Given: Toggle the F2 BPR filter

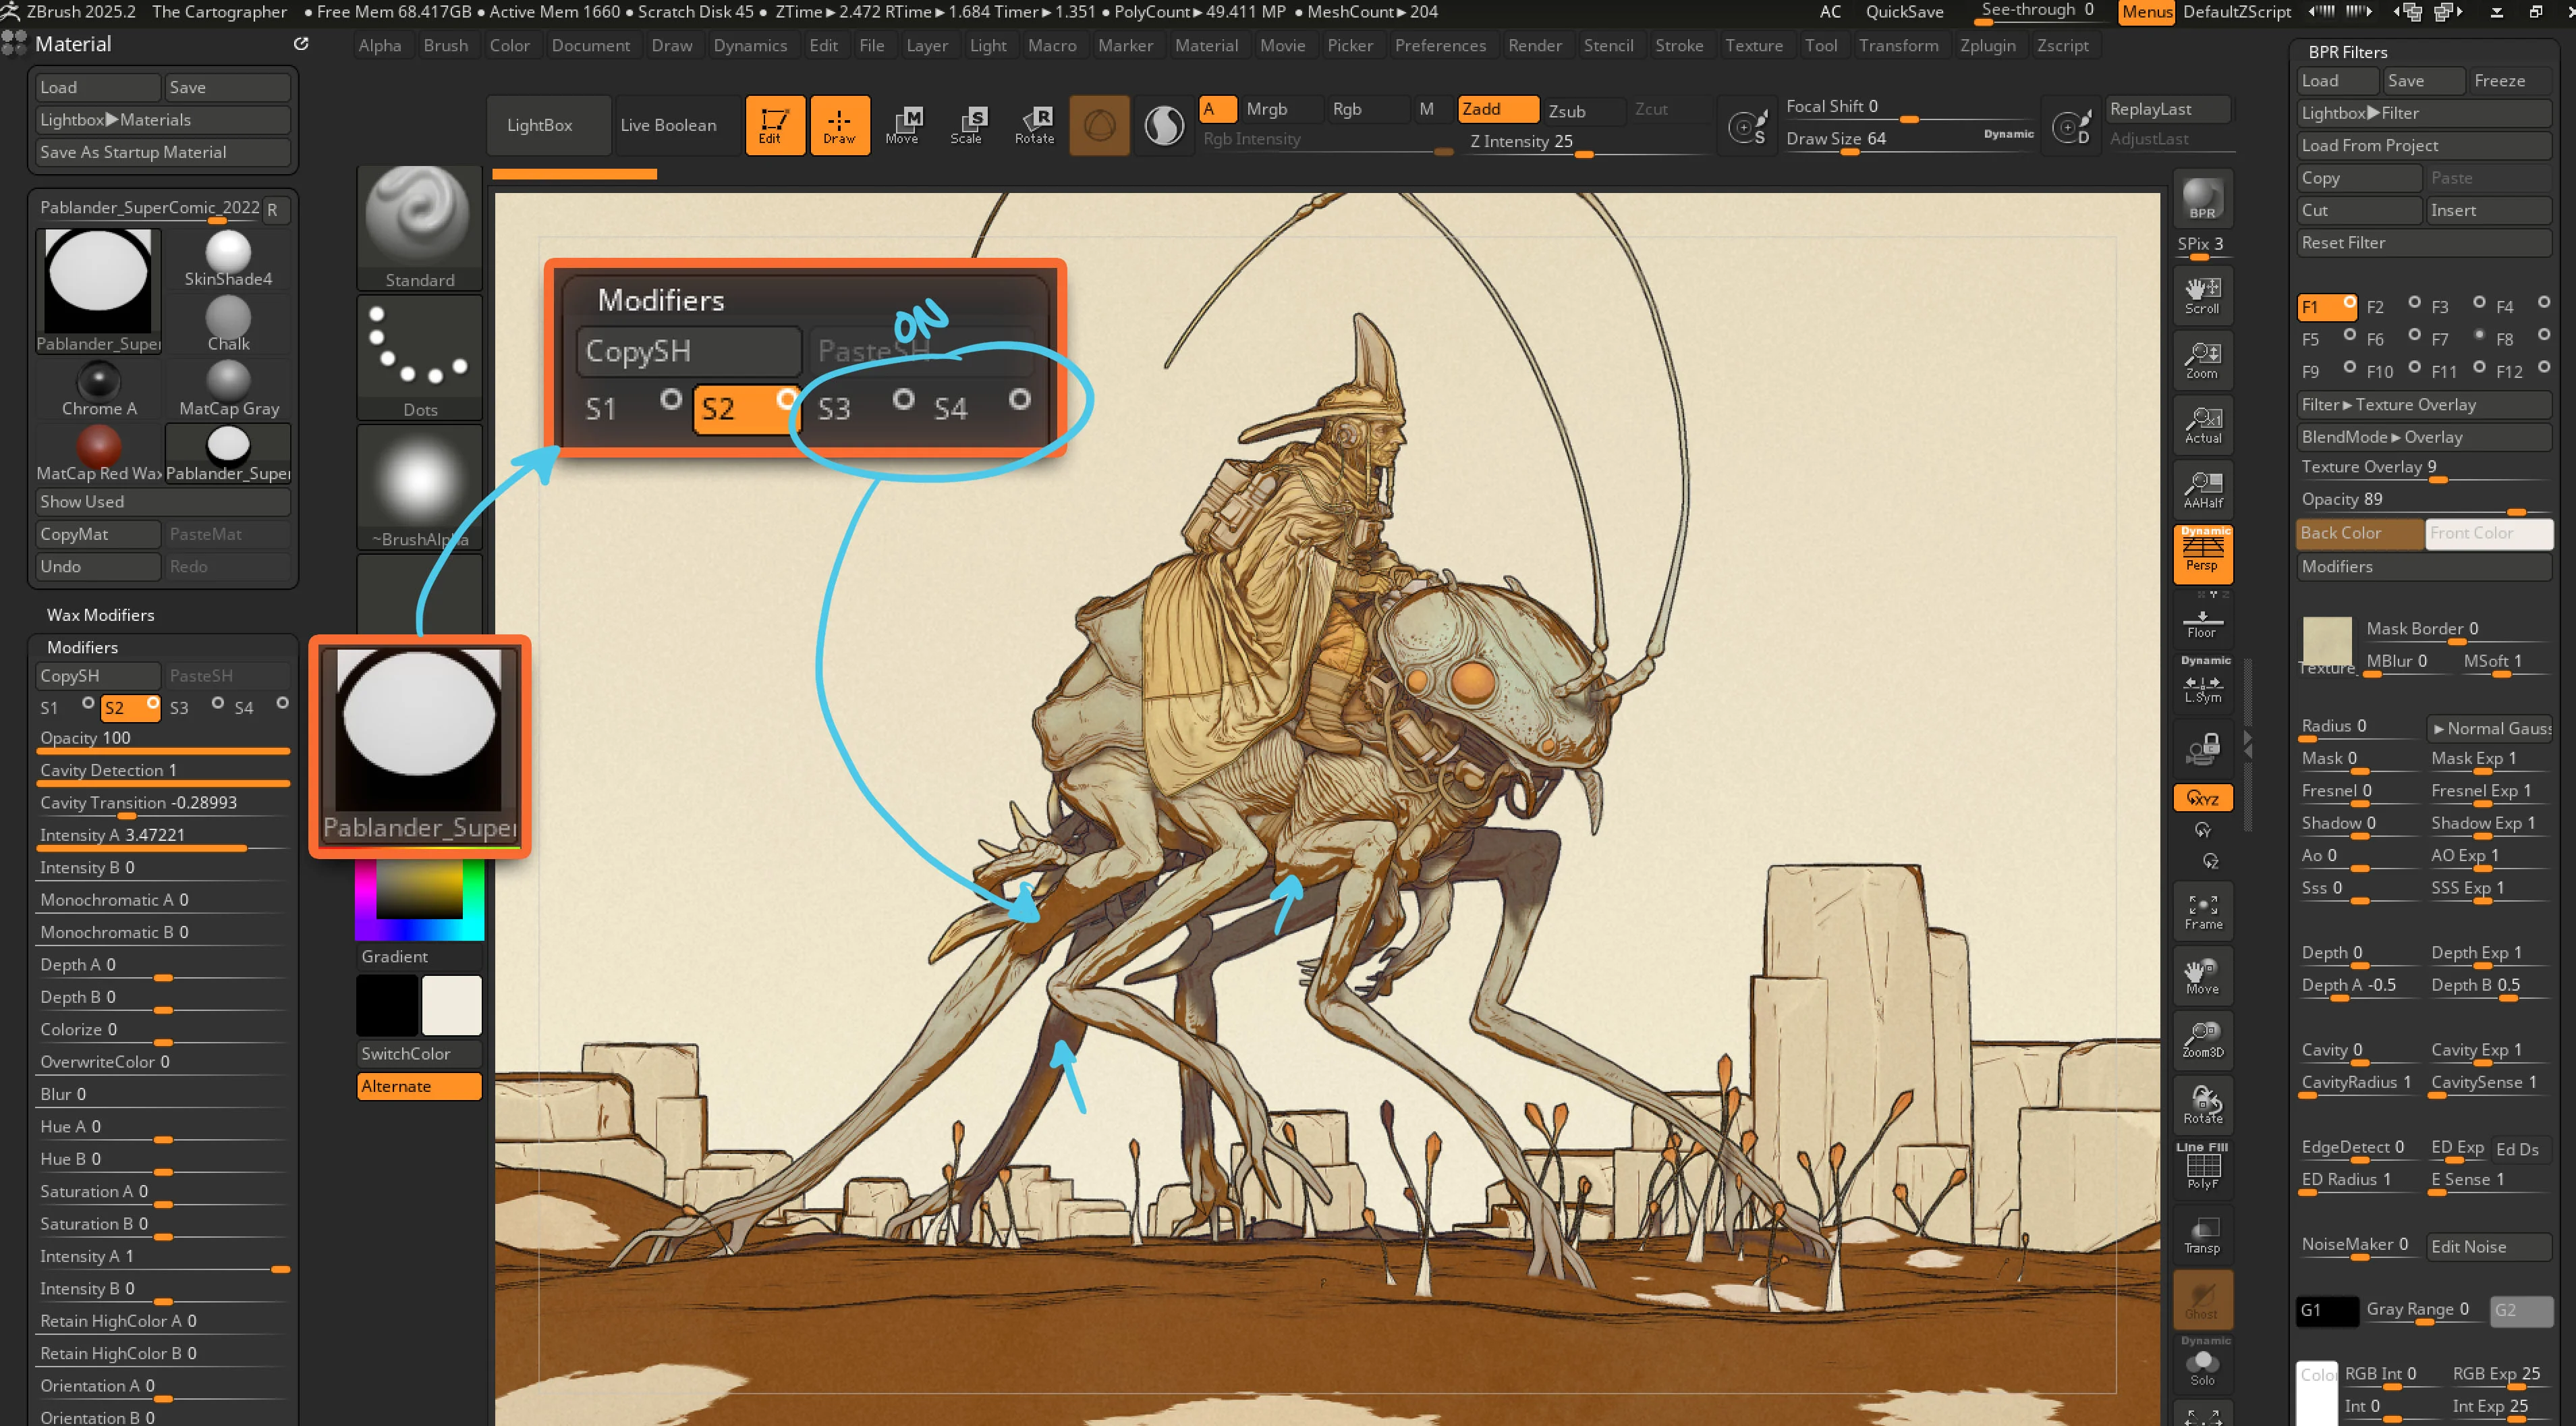Looking at the screenshot, I should coord(2392,307).
